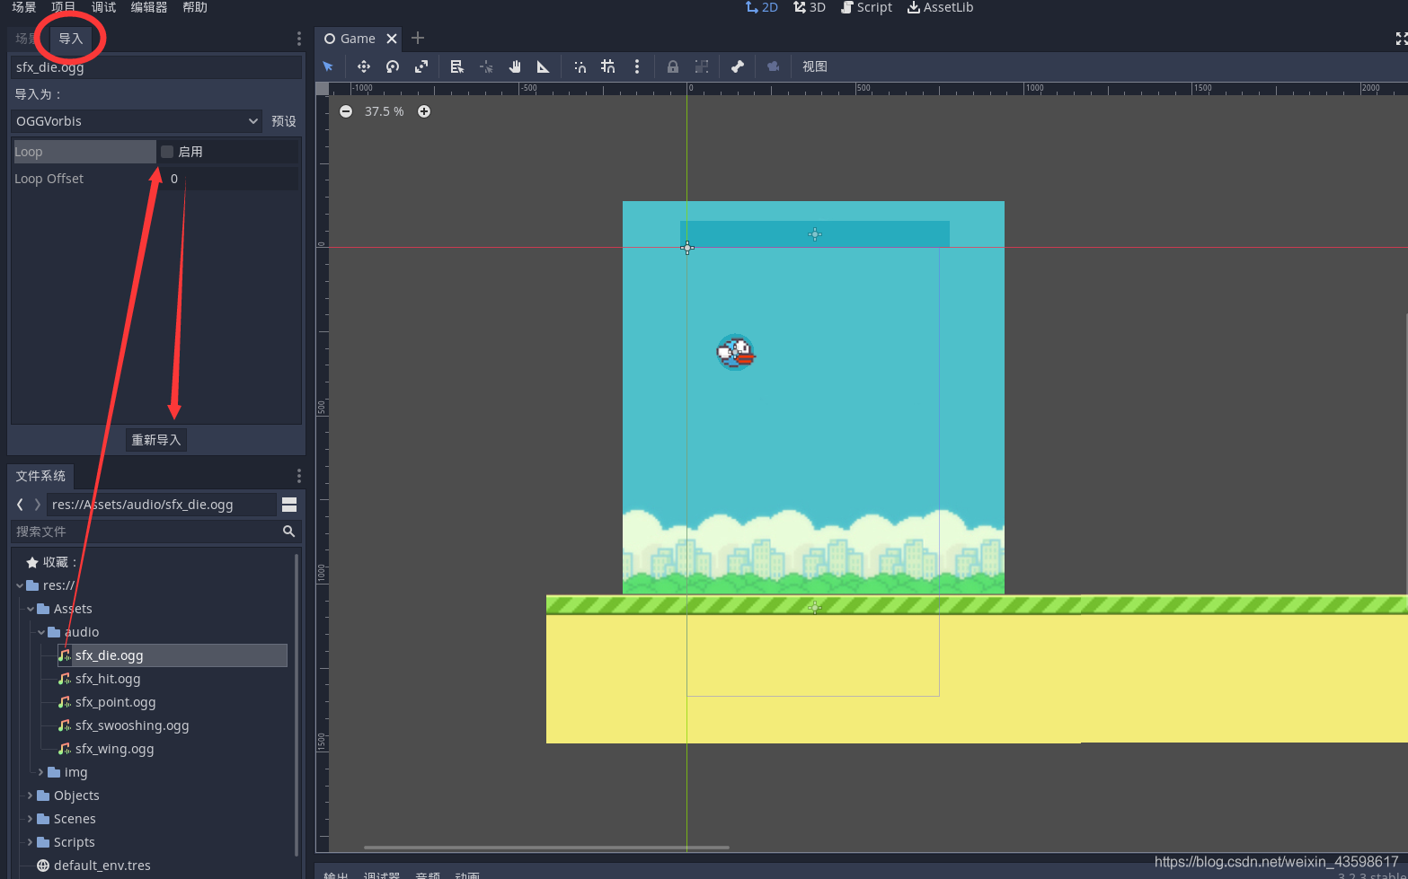Expand the Scenes folder

coord(31,819)
